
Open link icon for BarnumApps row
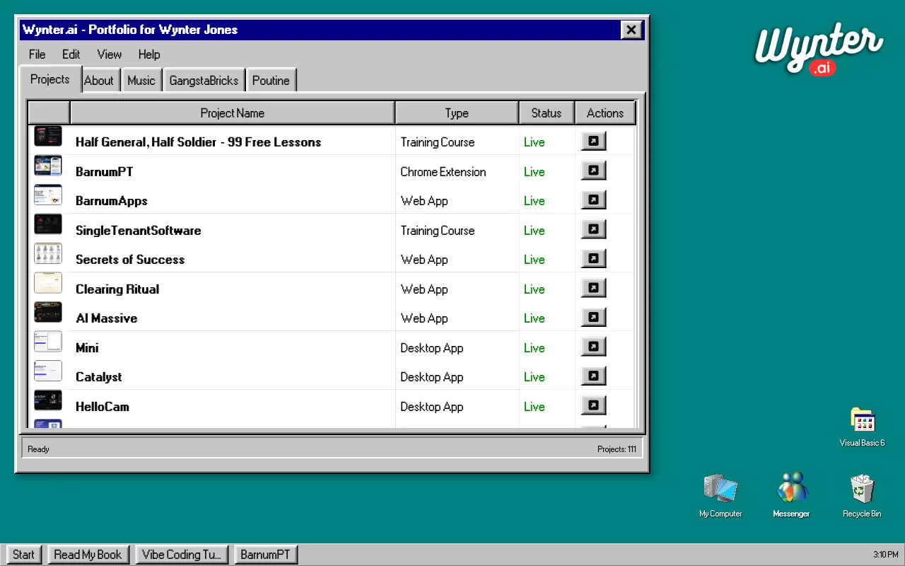point(593,200)
